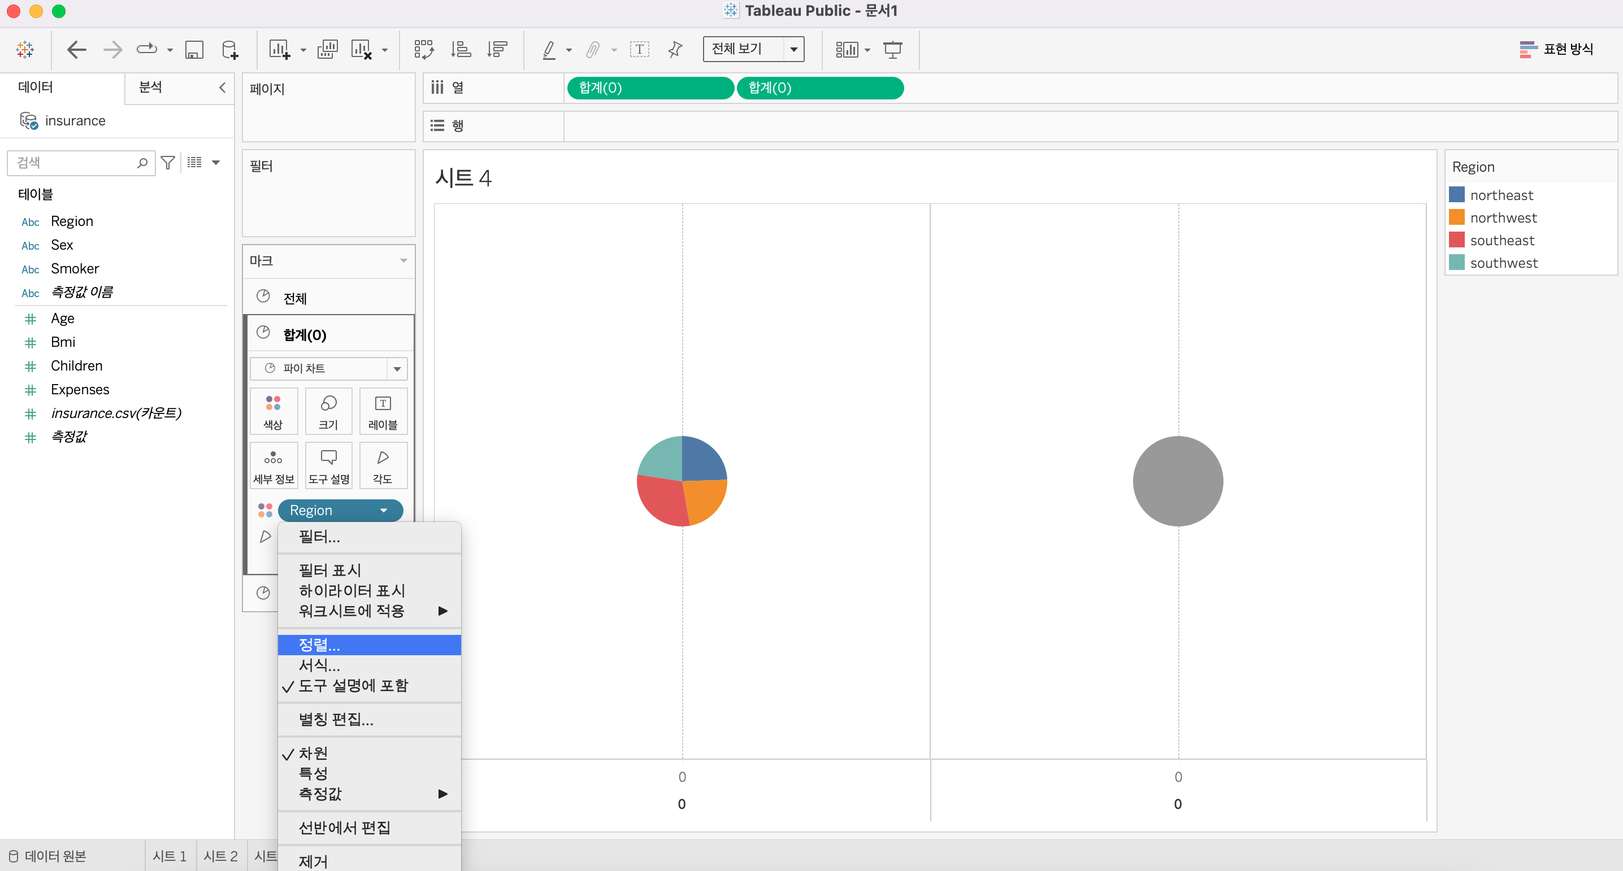Select the 특성 option in menu
This screenshot has height=871, width=1623.
tap(313, 773)
